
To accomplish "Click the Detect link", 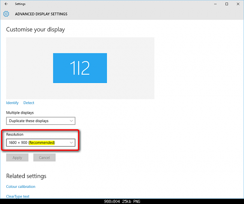I will (x=29, y=103).
